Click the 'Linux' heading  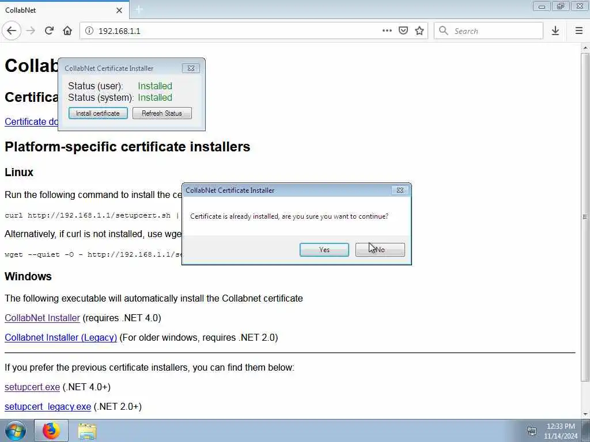pyautogui.click(x=19, y=172)
